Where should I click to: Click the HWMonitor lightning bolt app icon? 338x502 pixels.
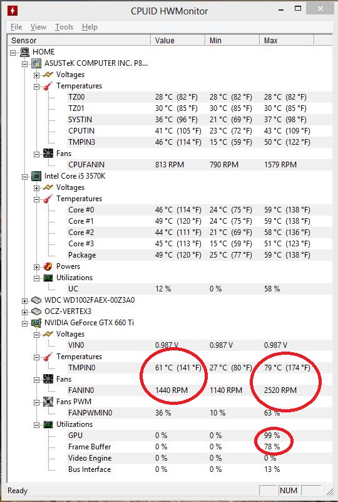click(x=13, y=11)
